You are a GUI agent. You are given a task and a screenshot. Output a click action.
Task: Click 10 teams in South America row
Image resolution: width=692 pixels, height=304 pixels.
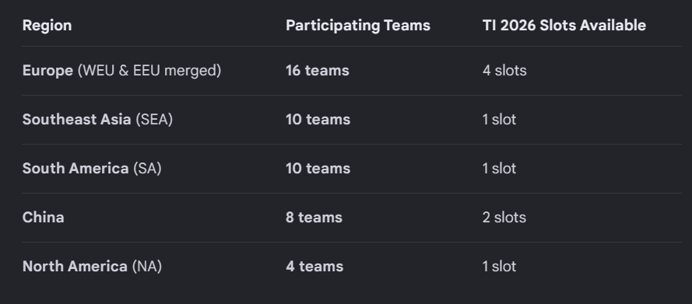(x=318, y=168)
